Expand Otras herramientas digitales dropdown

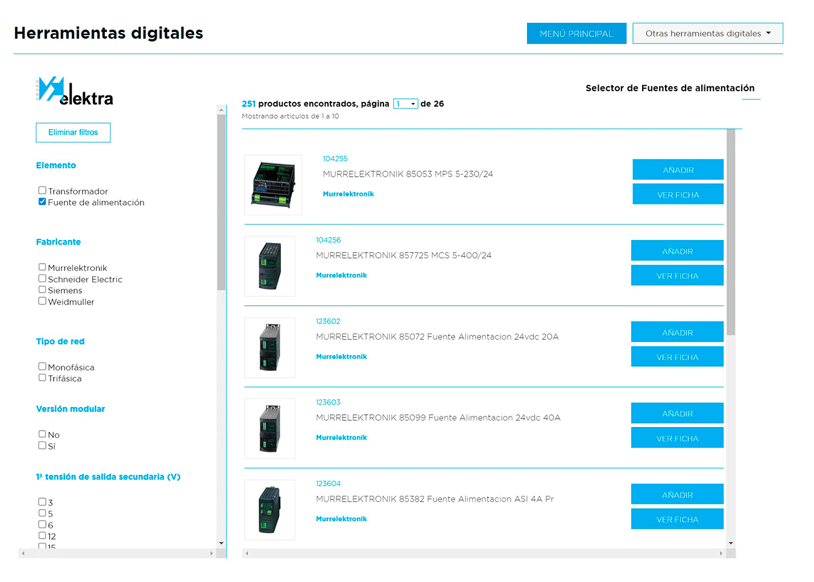708,34
